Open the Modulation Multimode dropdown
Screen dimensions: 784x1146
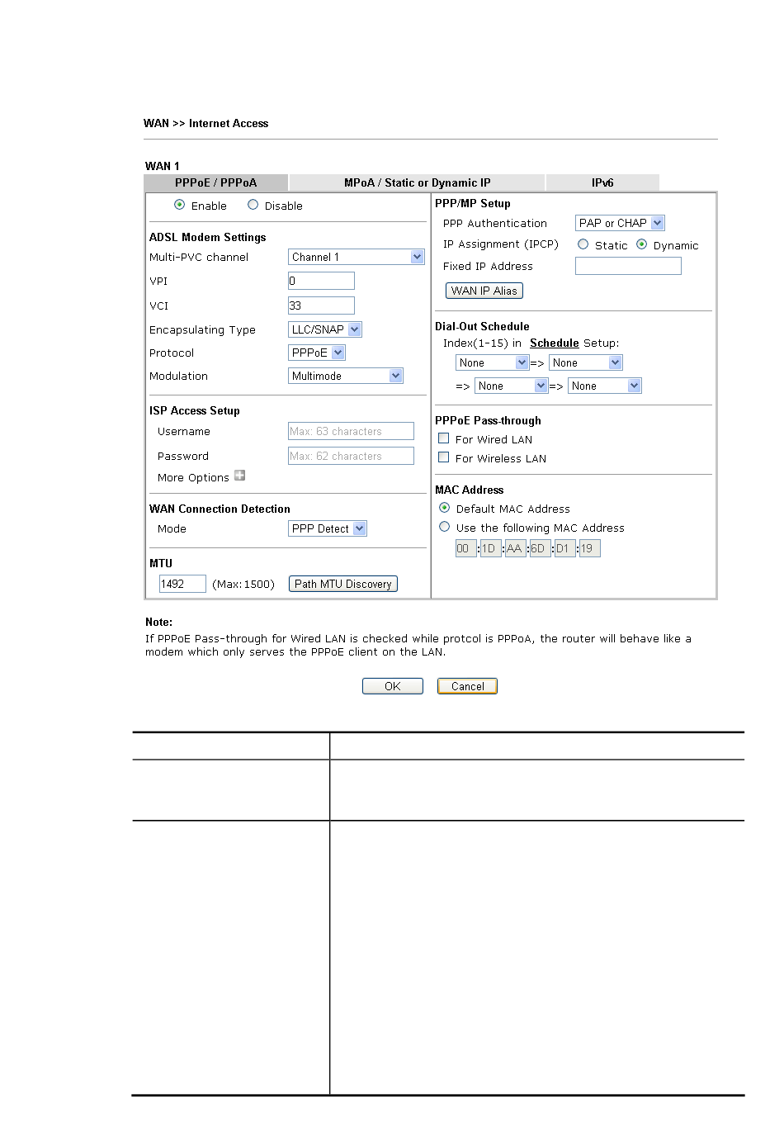coord(346,376)
